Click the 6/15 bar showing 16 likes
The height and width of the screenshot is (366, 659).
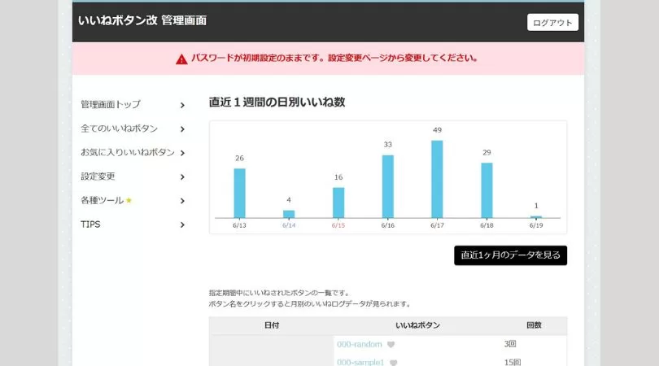click(338, 203)
